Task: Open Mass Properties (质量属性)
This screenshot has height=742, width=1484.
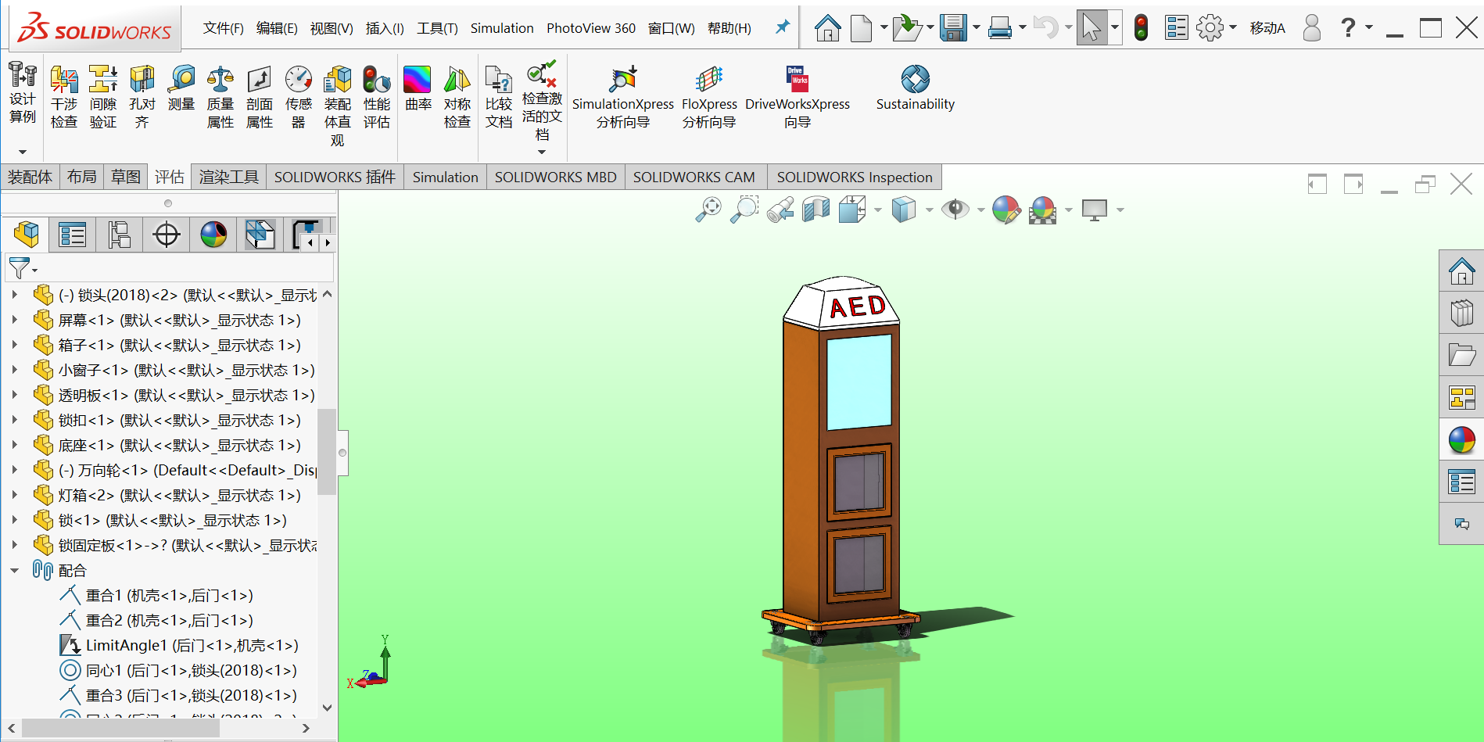Action: pos(220,97)
